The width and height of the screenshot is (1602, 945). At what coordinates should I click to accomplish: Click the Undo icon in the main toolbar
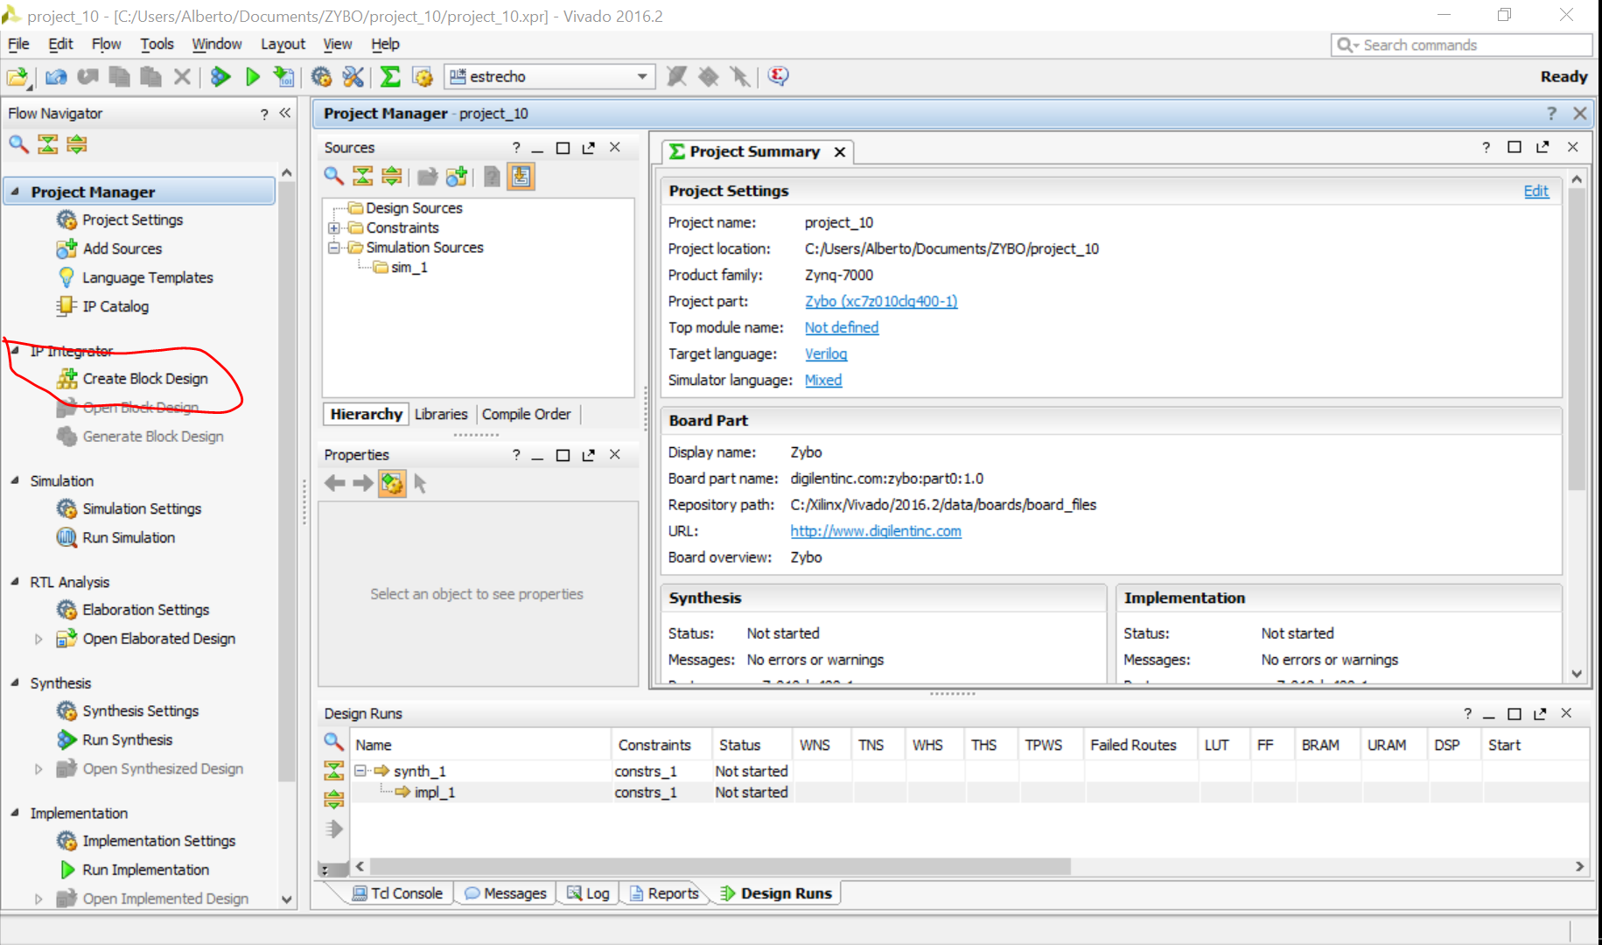click(x=55, y=76)
